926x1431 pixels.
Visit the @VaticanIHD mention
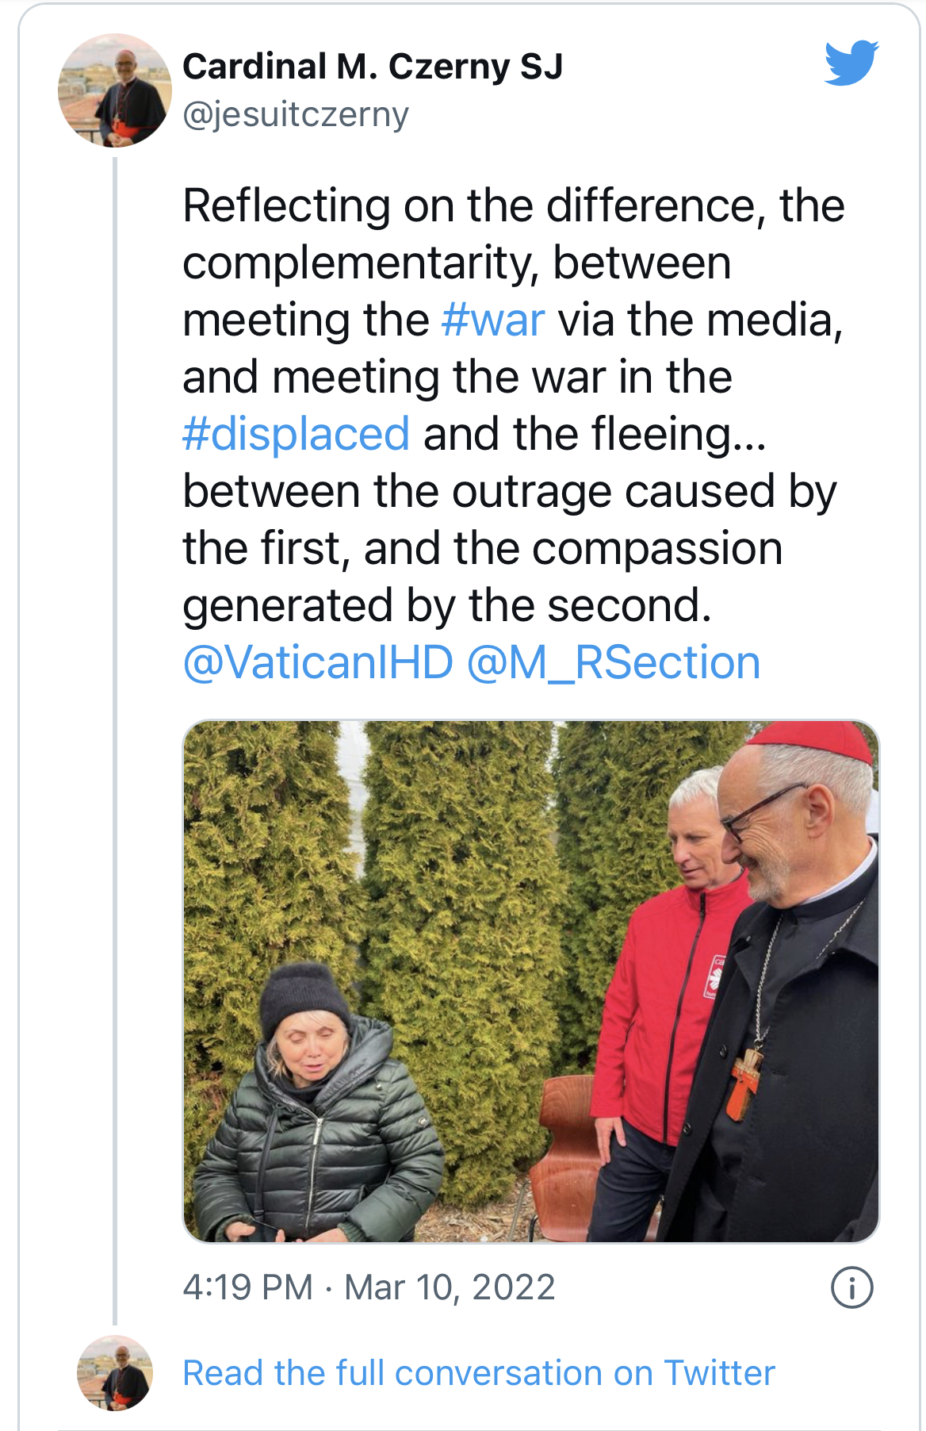(318, 662)
